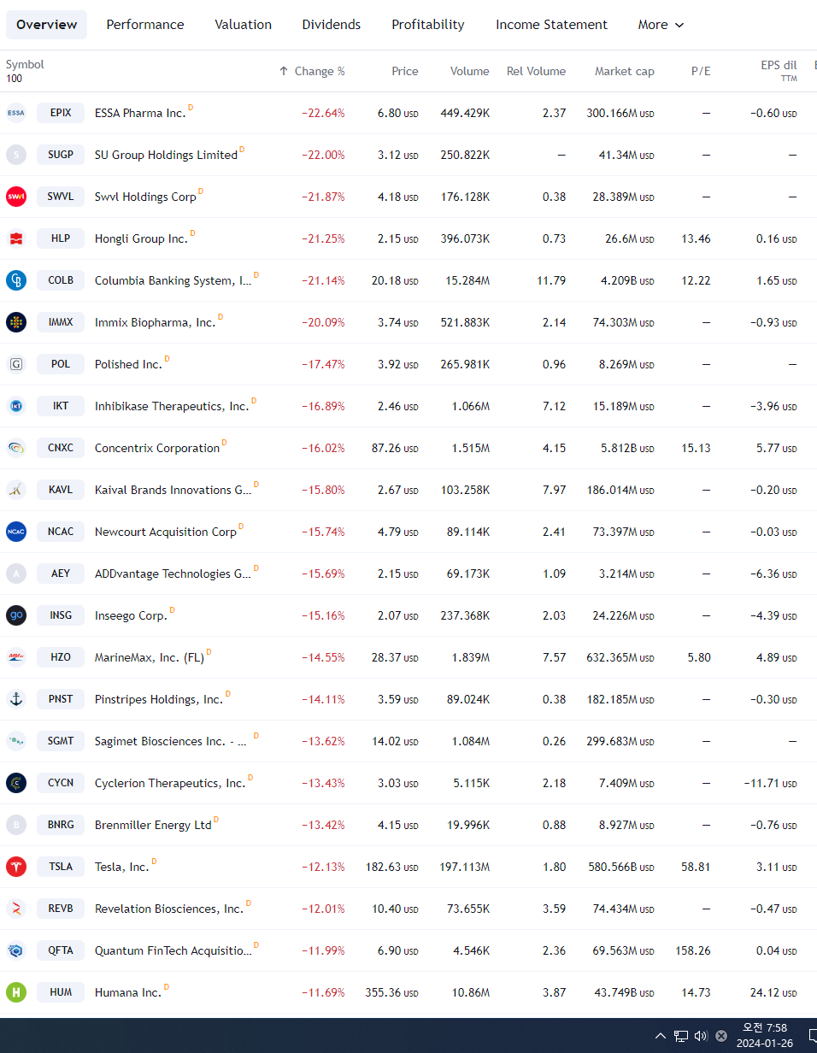
Task: Click the 11.79 relative volume value
Action: click(x=551, y=280)
